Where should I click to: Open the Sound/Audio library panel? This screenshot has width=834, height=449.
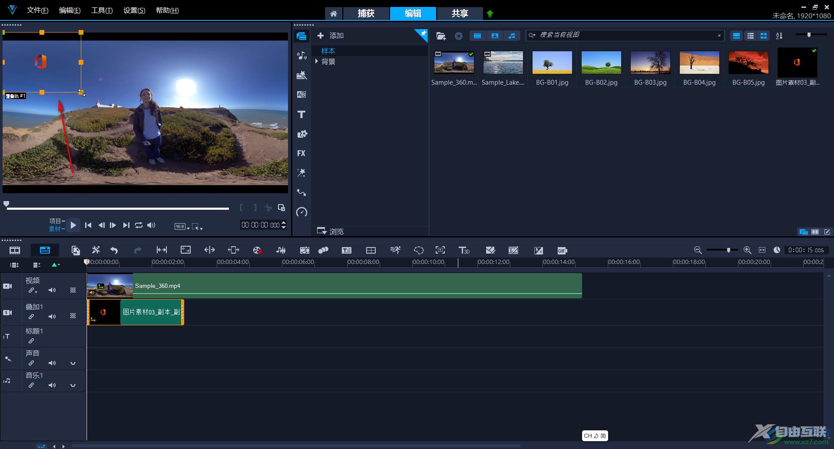point(301,55)
